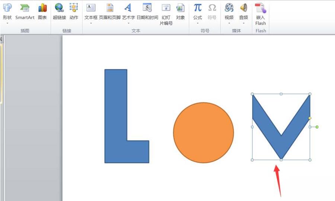This screenshot has height=201, width=335.
Task: Click the 符号 group label at ribbon bottom
Action: pyautogui.click(x=205, y=31)
